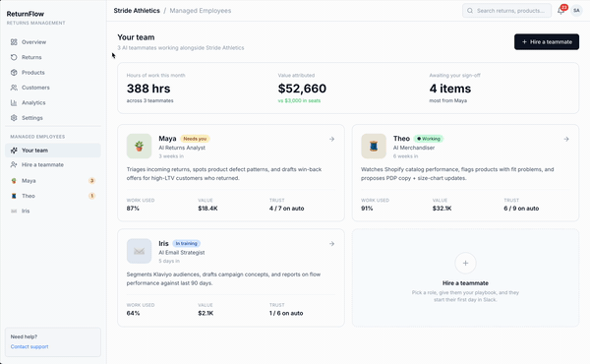
Task: Click the Hire a teammate person-plus icon
Action: [x=14, y=165]
